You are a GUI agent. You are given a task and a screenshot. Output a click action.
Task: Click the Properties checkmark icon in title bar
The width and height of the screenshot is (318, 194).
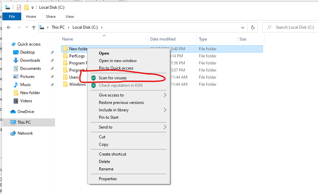coord(19,7)
